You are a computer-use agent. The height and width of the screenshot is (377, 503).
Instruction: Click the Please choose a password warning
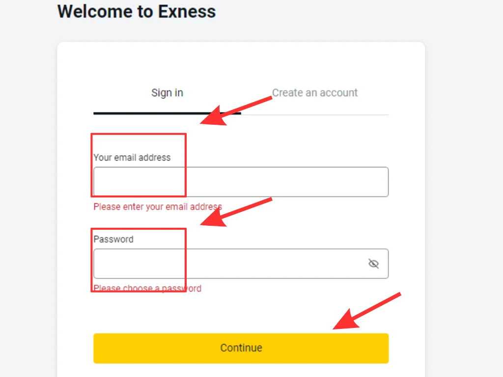[147, 288]
